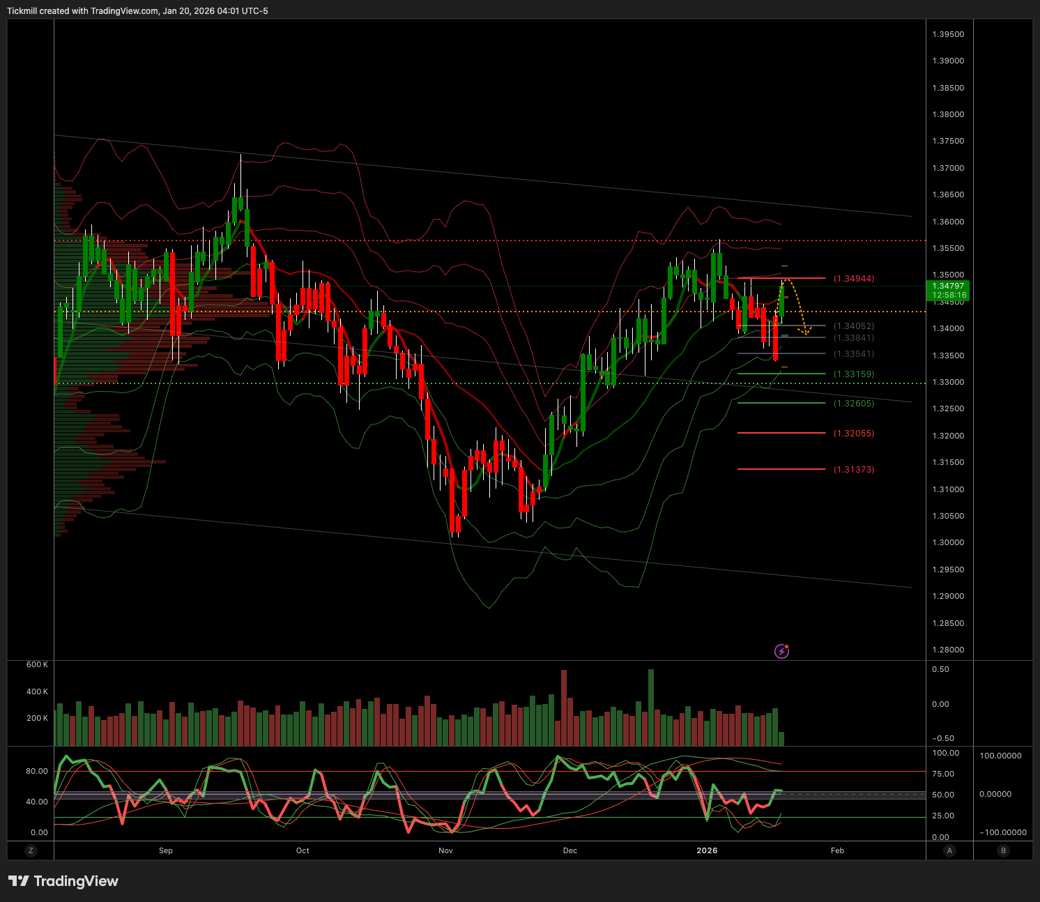Click the 1.30000 price scale label
Image resolution: width=1040 pixels, height=902 pixels.
coord(948,543)
